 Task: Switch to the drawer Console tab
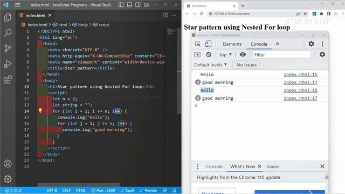click(214, 167)
